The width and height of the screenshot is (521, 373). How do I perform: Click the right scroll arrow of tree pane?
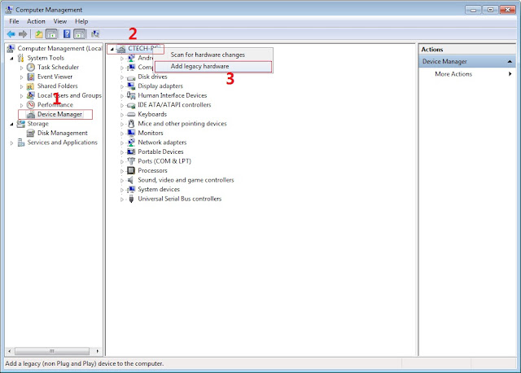(98, 351)
